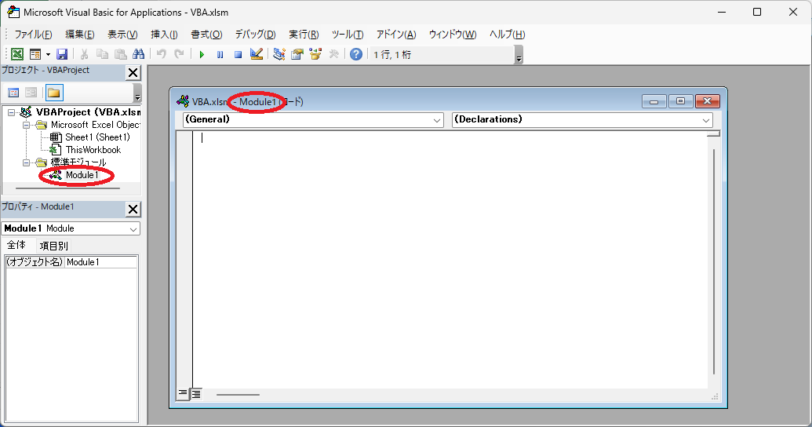The width and height of the screenshot is (812, 427).
Task: Open the デバッグ(D) menu
Action: pos(255,35)
